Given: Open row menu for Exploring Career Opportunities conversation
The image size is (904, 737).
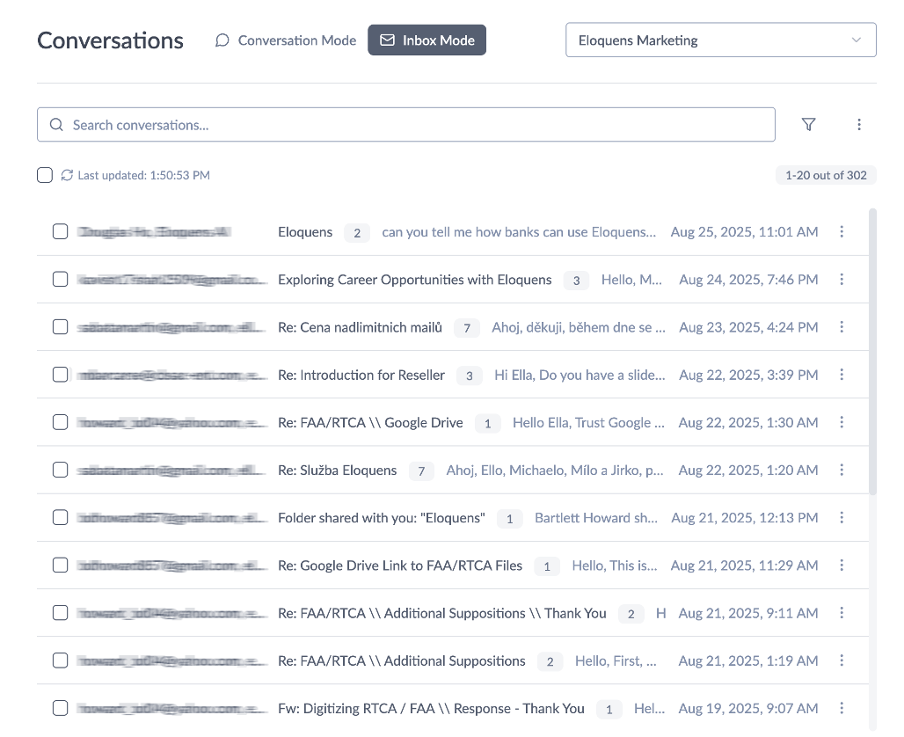Looking at the screenshot, I should pos(842,279).
